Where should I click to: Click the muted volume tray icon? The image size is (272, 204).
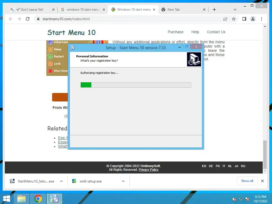click(234, 199)
